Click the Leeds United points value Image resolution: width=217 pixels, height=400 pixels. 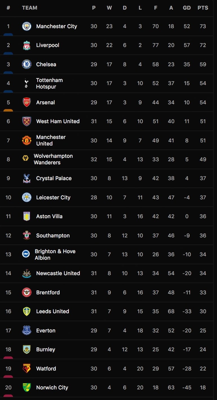[203, 311]
